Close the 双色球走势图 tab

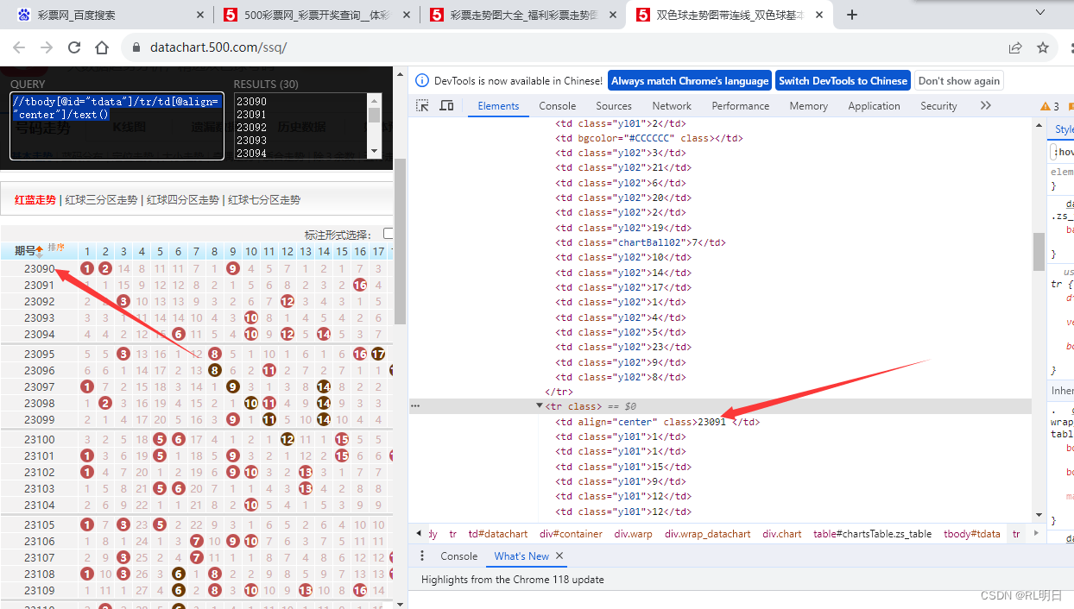pos(819,15)
